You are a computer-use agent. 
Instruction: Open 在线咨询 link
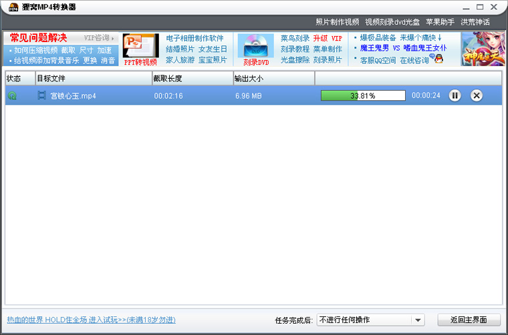[x=414, y=61]
